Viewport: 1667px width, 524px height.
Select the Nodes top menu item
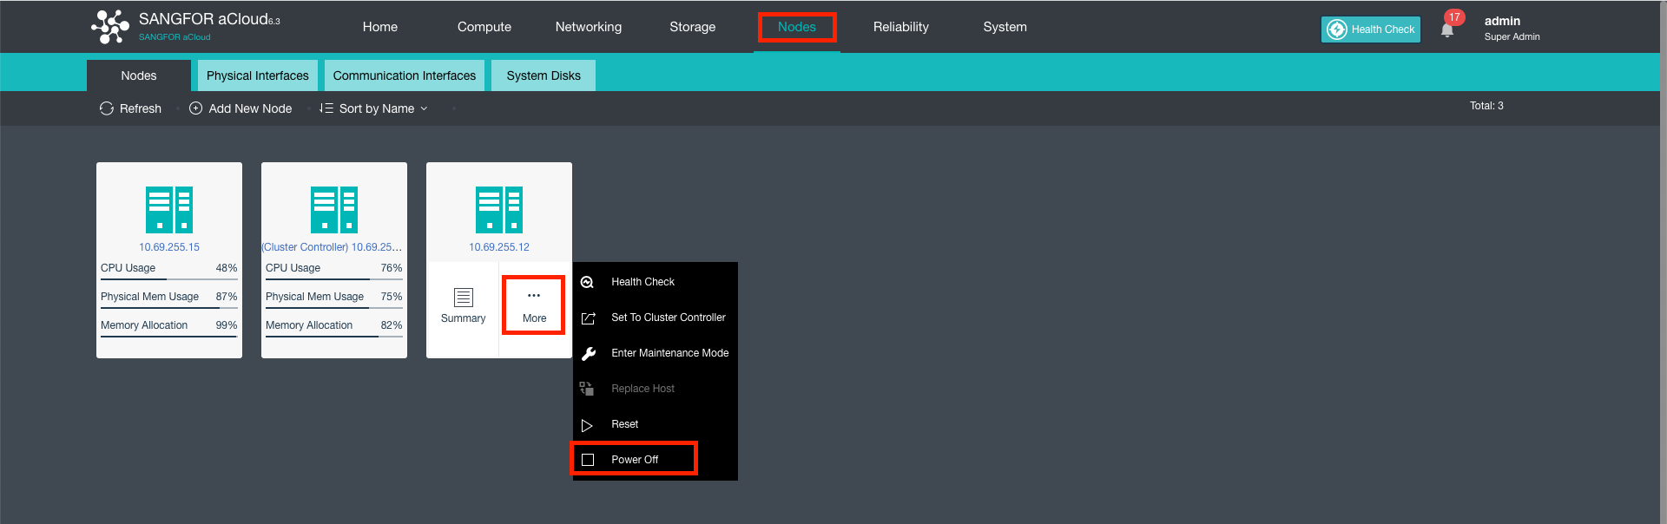pyautogui.click(x=797, y=27)
